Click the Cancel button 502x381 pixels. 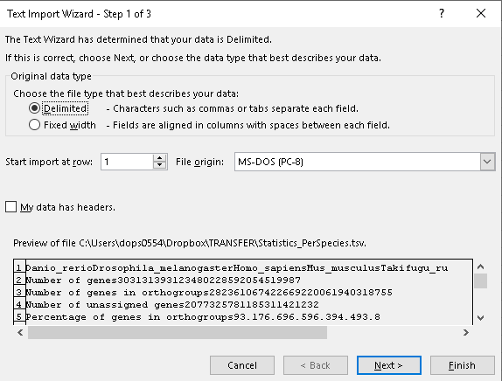pos(242,365)
